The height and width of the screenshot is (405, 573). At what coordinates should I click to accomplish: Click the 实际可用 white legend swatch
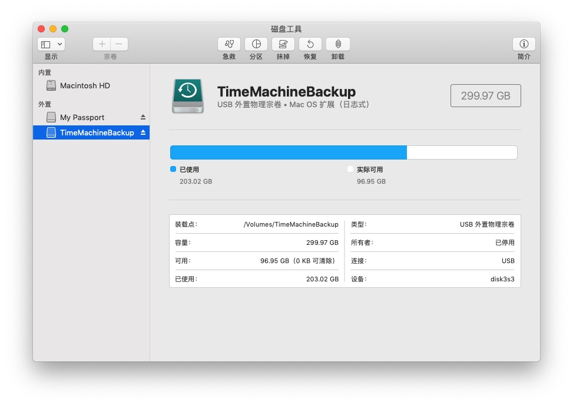click(350, 169)
